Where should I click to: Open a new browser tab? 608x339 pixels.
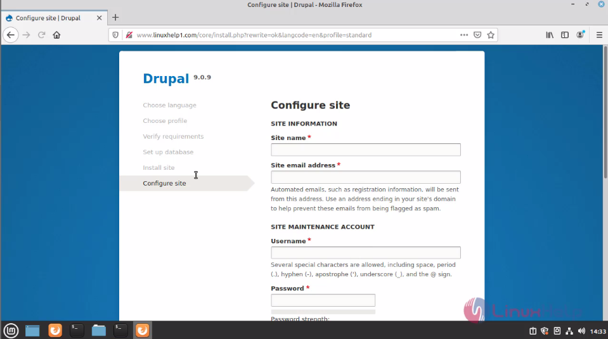[x=115, y=18]
